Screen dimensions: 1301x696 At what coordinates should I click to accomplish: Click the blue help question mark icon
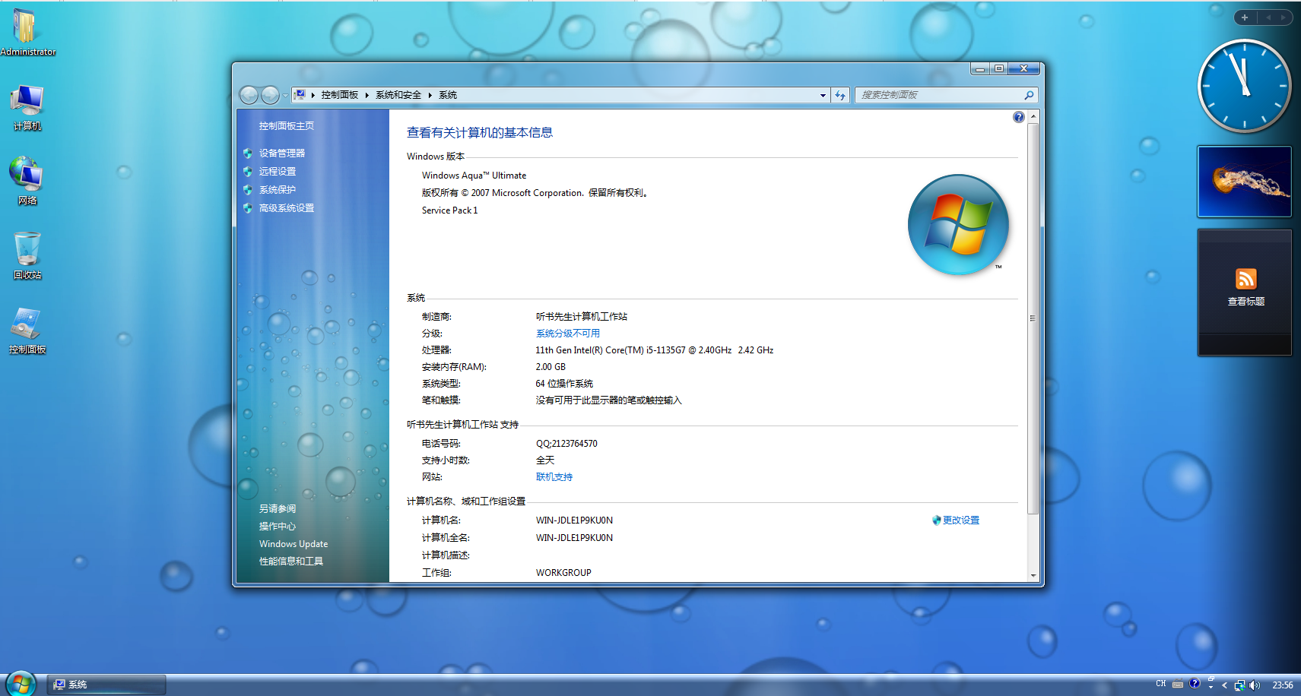click(1018, 117)
